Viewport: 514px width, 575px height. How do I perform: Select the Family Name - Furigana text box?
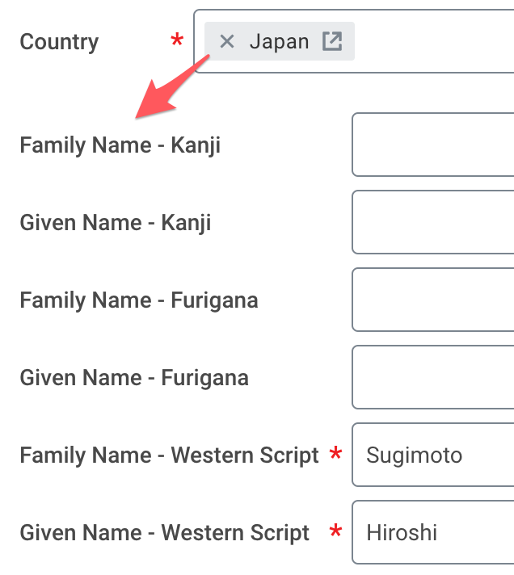coord(433,300)
